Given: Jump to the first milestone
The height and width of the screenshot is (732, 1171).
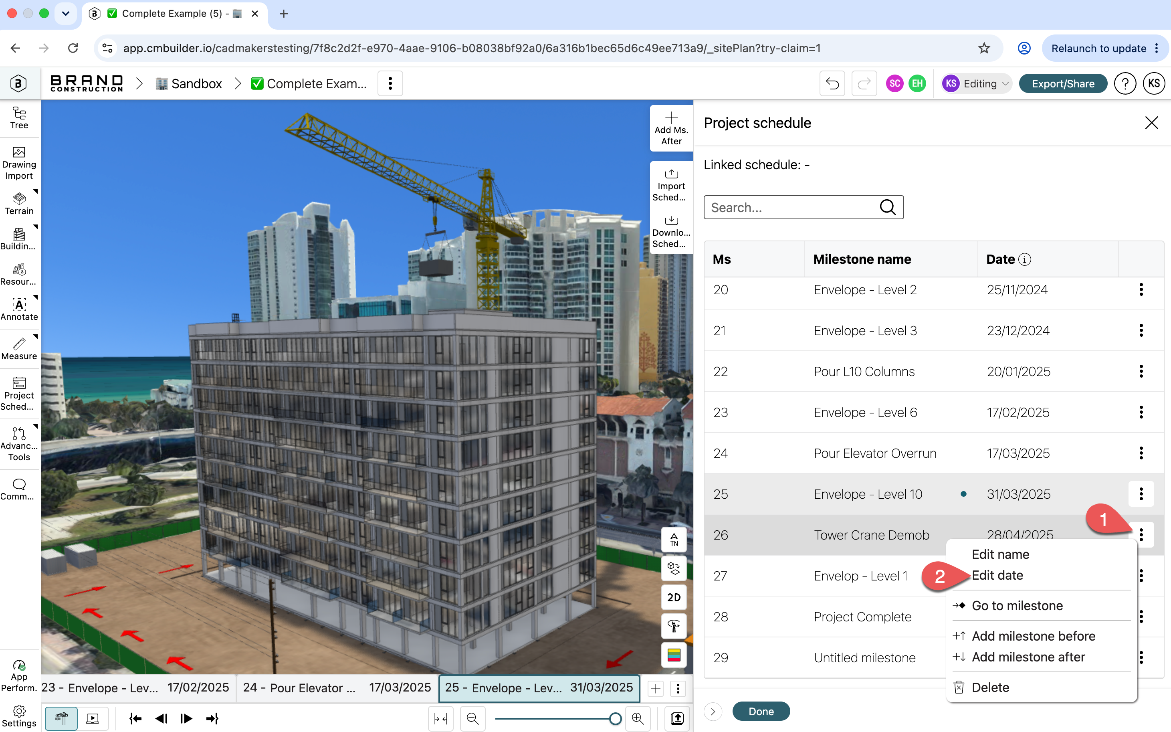Looking at the screenshot, I should tap(135, 718).
